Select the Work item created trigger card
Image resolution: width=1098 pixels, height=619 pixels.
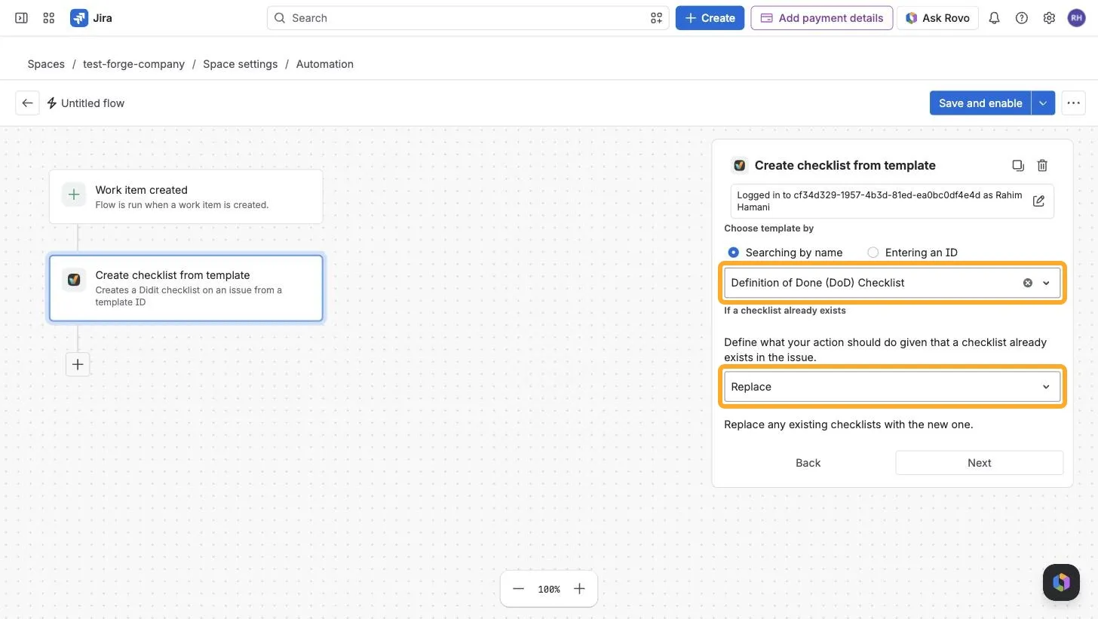click(186, 196)
